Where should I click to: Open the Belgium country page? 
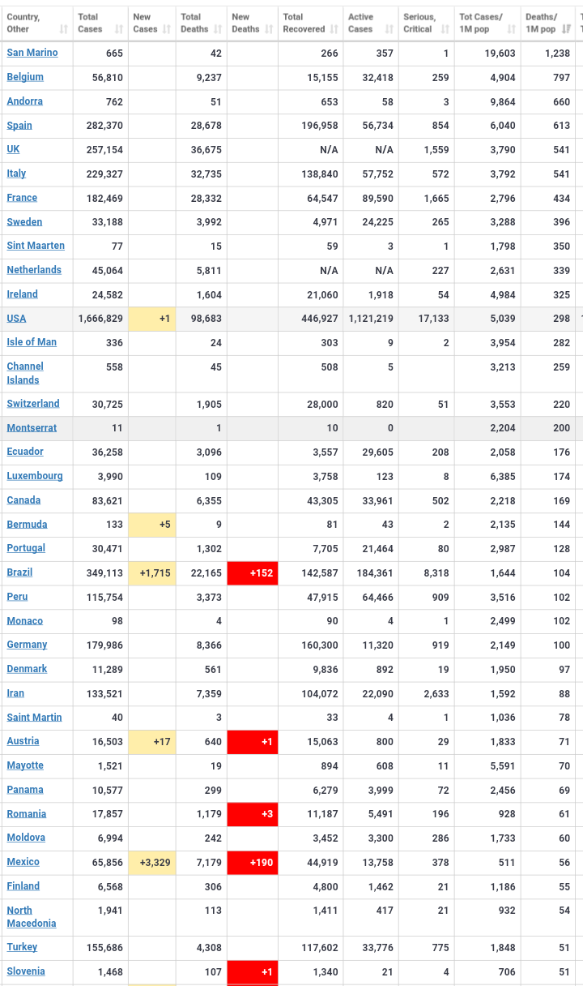(x=25, y=77)
